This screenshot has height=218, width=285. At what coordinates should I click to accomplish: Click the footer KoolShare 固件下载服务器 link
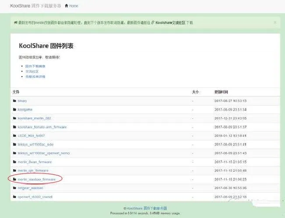147,208
